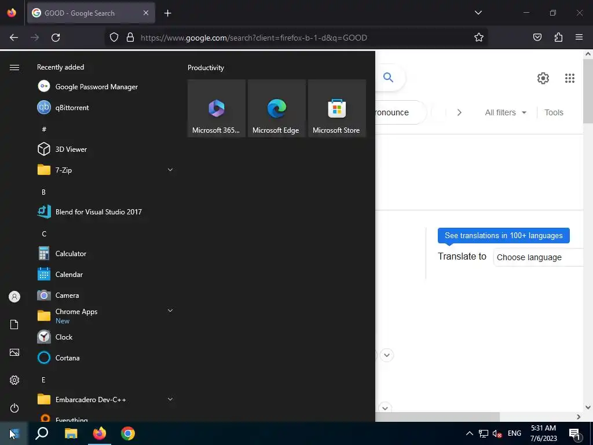Open Settings gear in Start sidebar
Viewport: 593px width, 445px height.
[14, 380]
